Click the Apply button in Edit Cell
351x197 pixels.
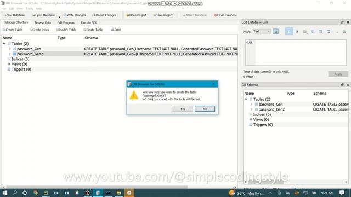pos(338,74)
